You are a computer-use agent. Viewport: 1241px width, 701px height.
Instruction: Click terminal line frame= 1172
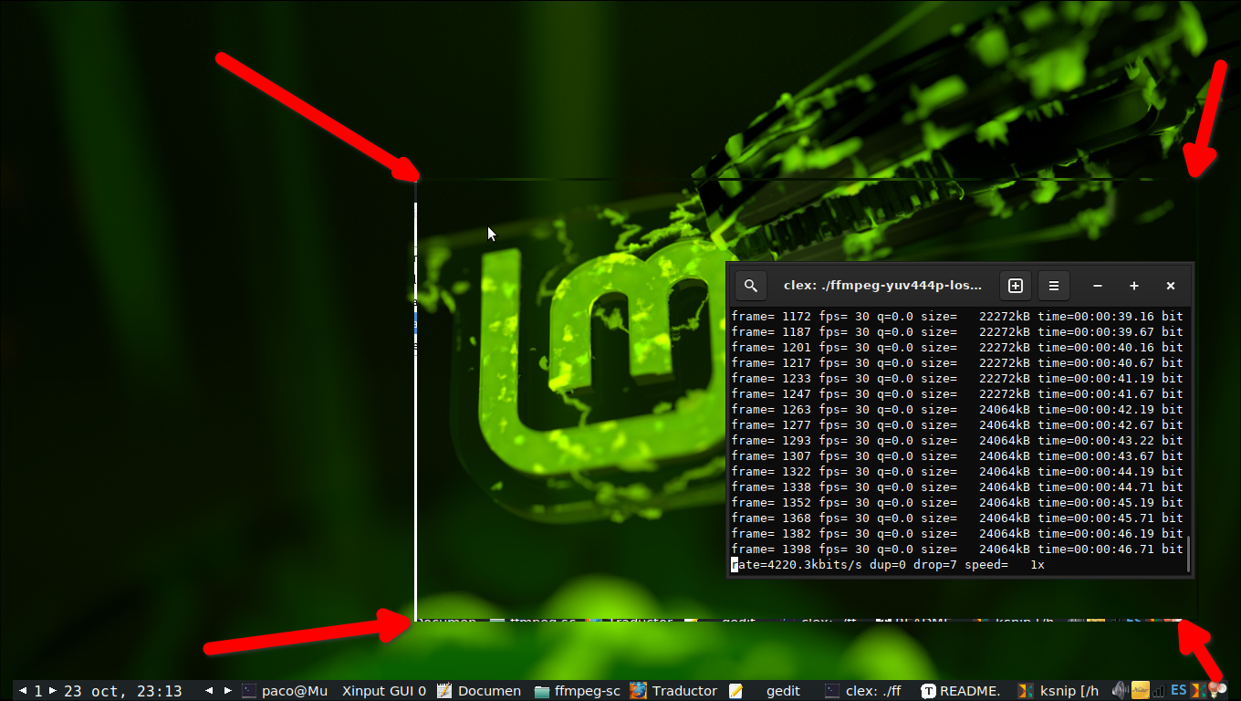coord(957,317)
